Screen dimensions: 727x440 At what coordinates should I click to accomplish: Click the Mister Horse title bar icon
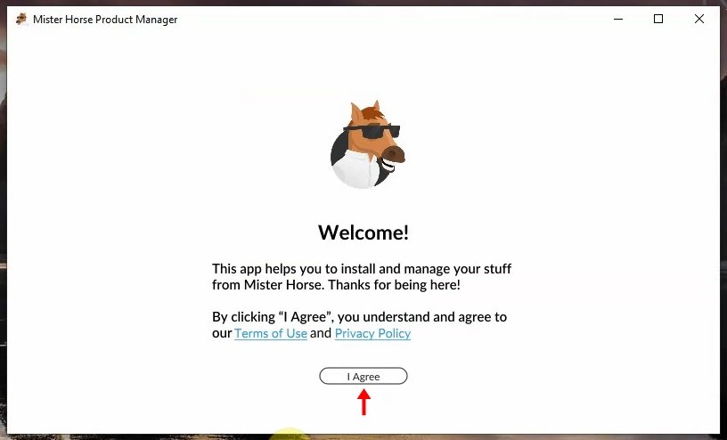coord(21,19)
